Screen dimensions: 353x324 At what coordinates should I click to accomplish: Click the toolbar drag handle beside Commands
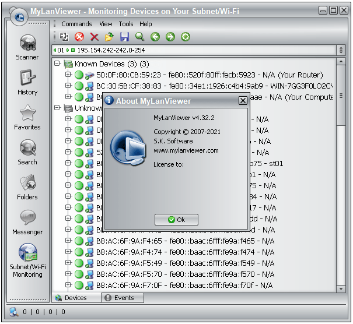(x=54, y=24)
